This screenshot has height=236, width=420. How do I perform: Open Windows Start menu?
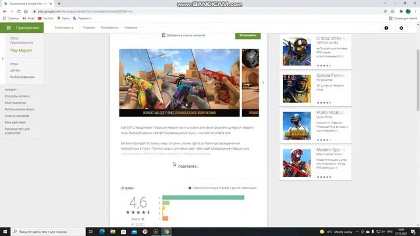click(x=5, y=231)
